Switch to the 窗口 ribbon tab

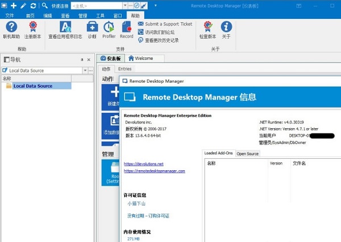(x=118, y=15)
